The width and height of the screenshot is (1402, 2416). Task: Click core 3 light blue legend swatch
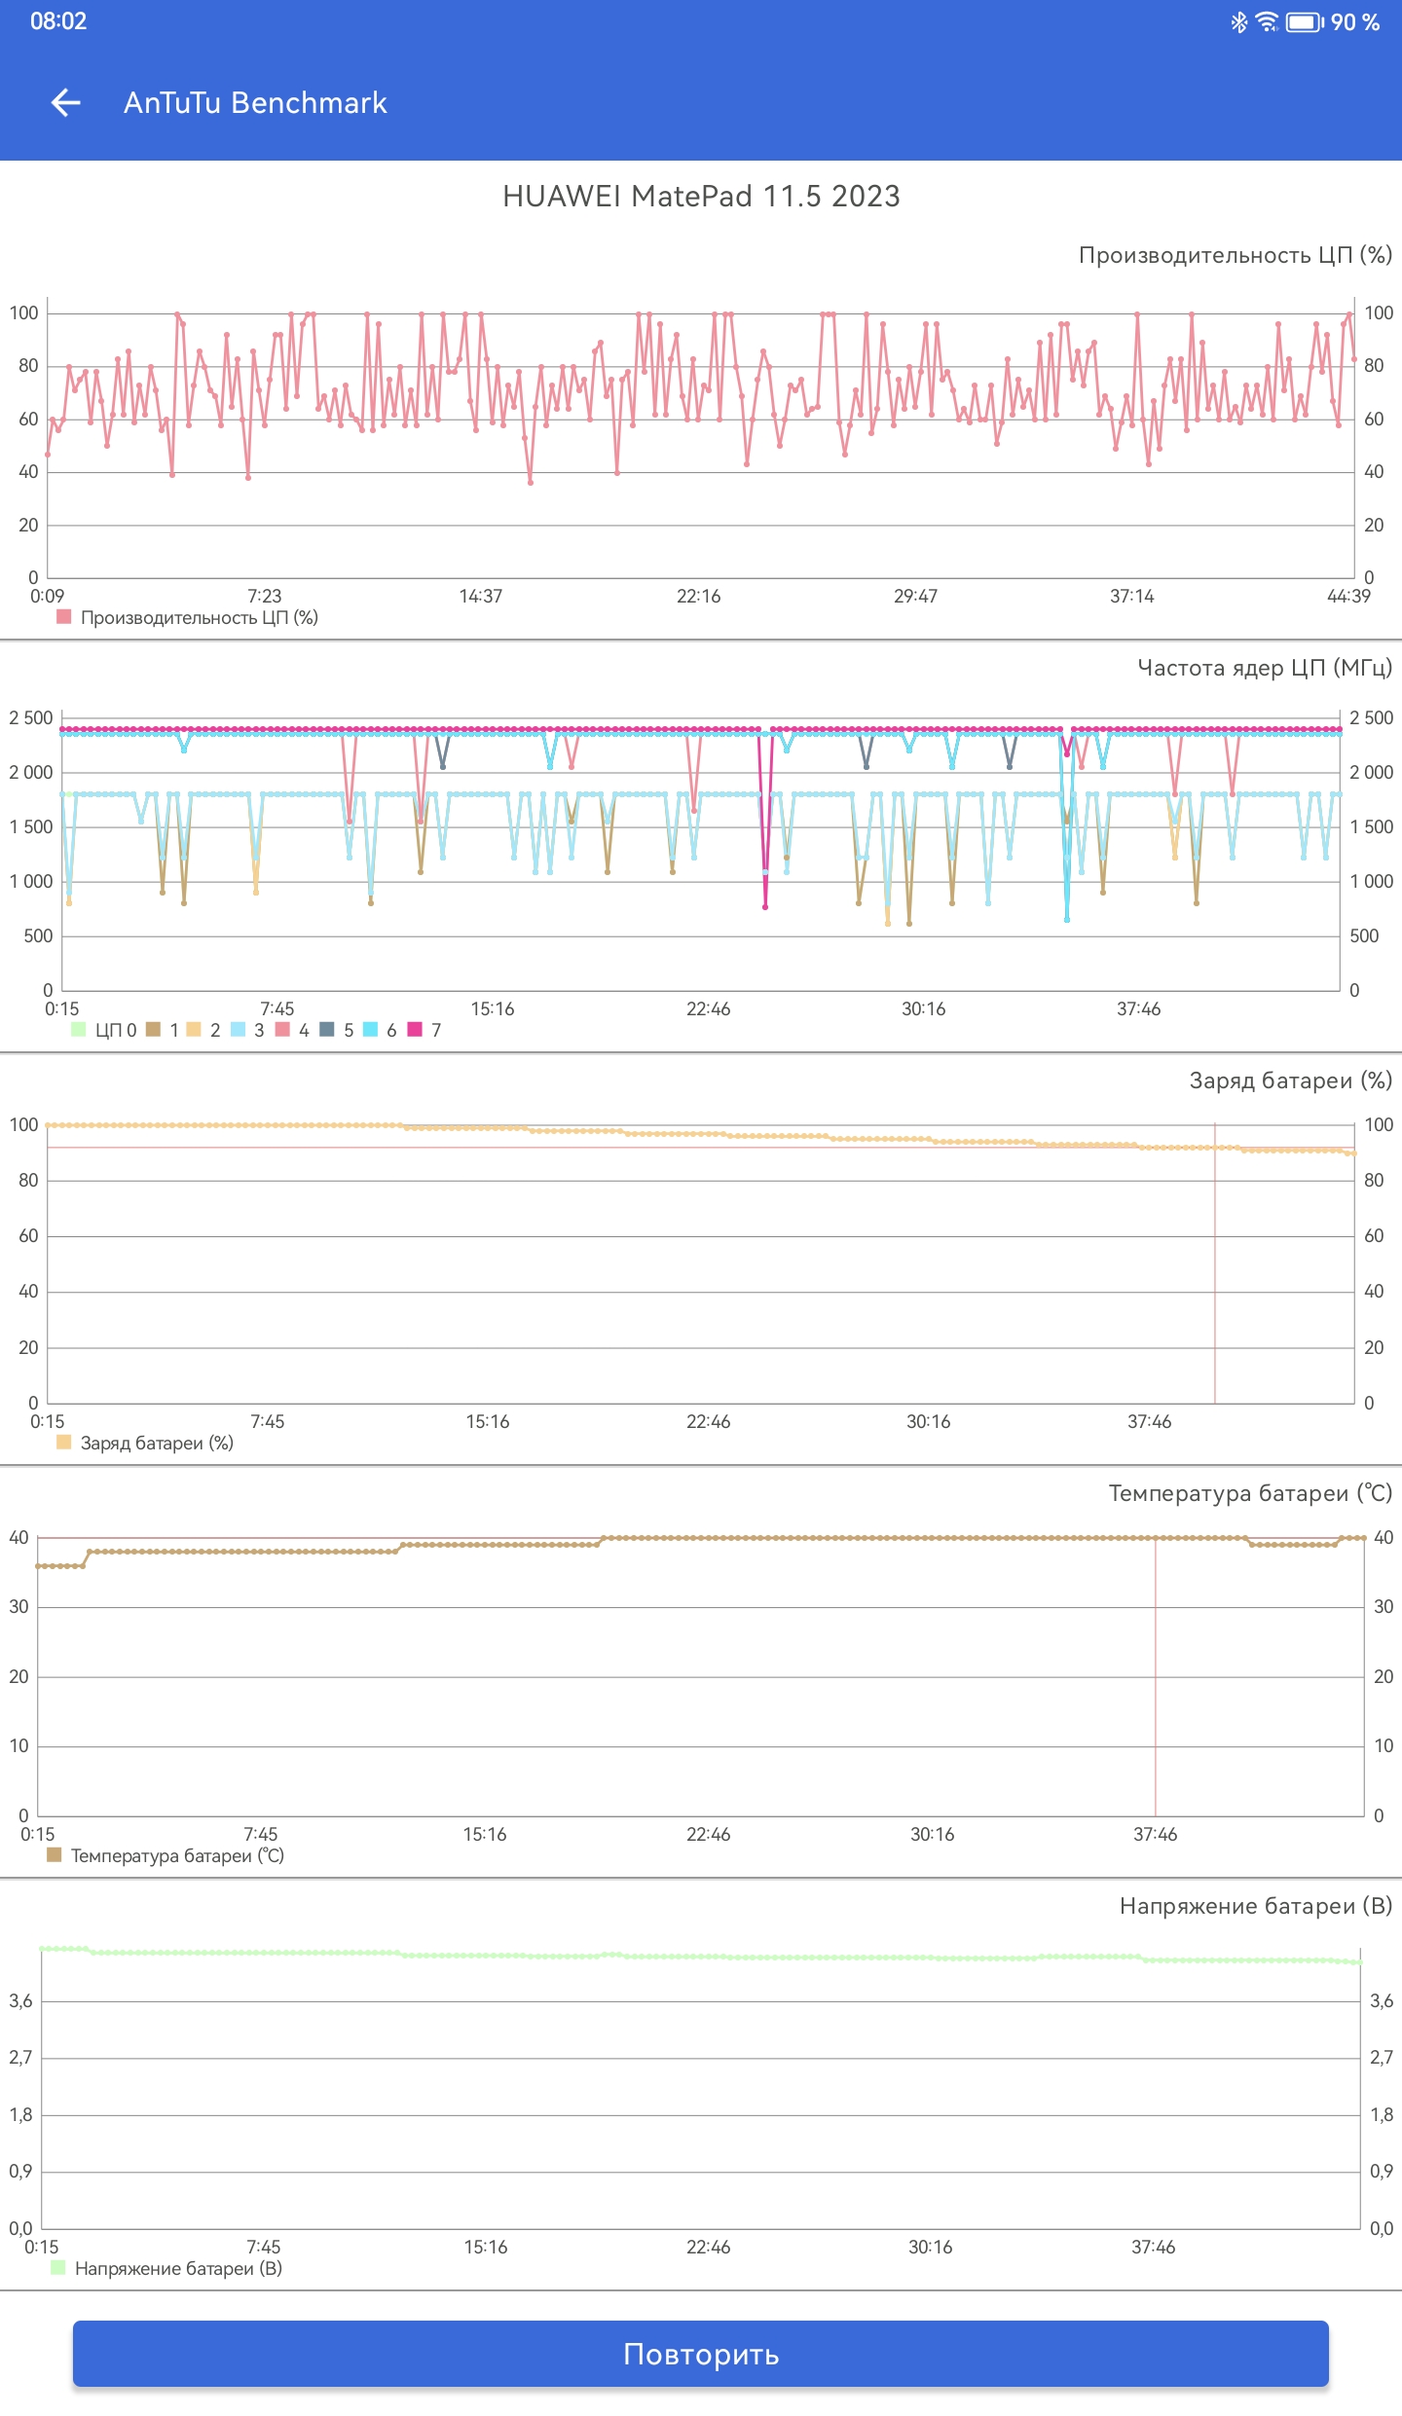pos(238,1029)
